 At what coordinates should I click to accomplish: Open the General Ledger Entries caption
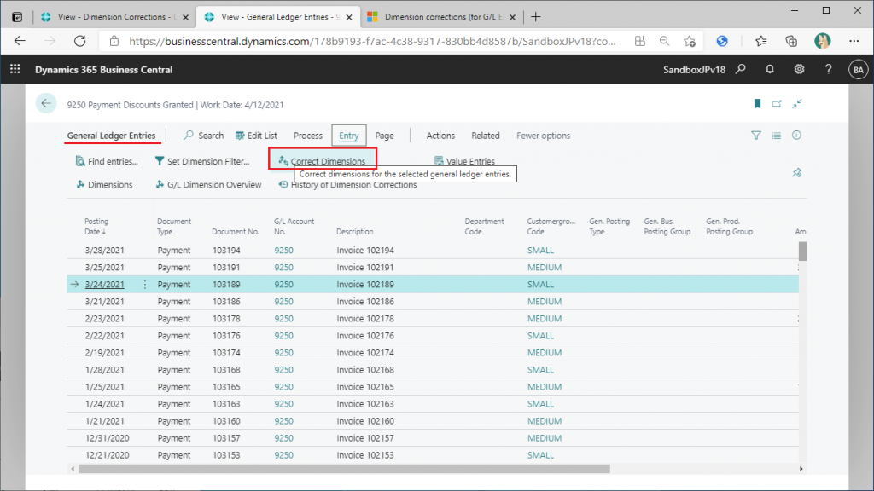click(x=112, y=136)
